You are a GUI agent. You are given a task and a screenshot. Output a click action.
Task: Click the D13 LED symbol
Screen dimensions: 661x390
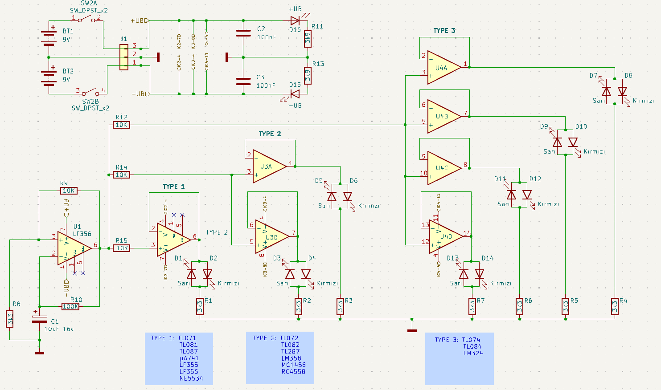464,274
